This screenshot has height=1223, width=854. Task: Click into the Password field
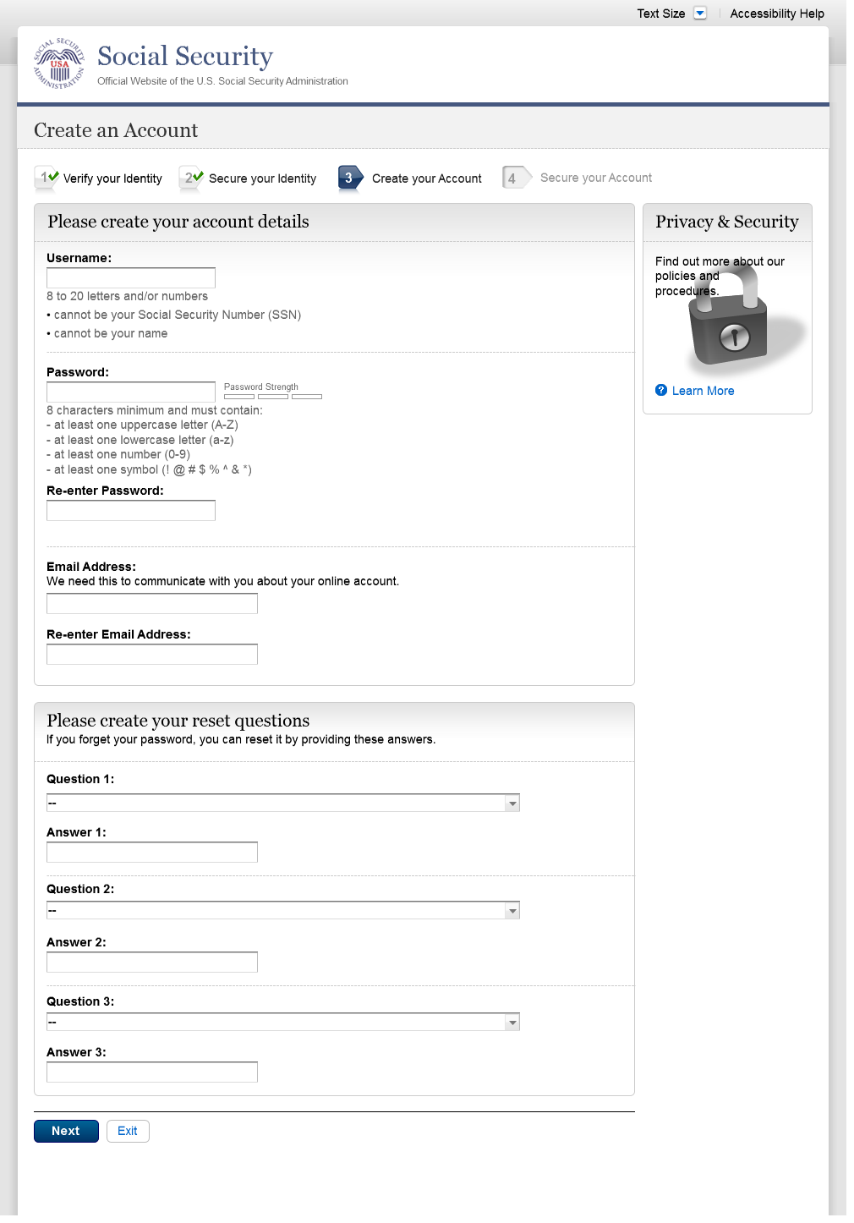click(131, 392)
